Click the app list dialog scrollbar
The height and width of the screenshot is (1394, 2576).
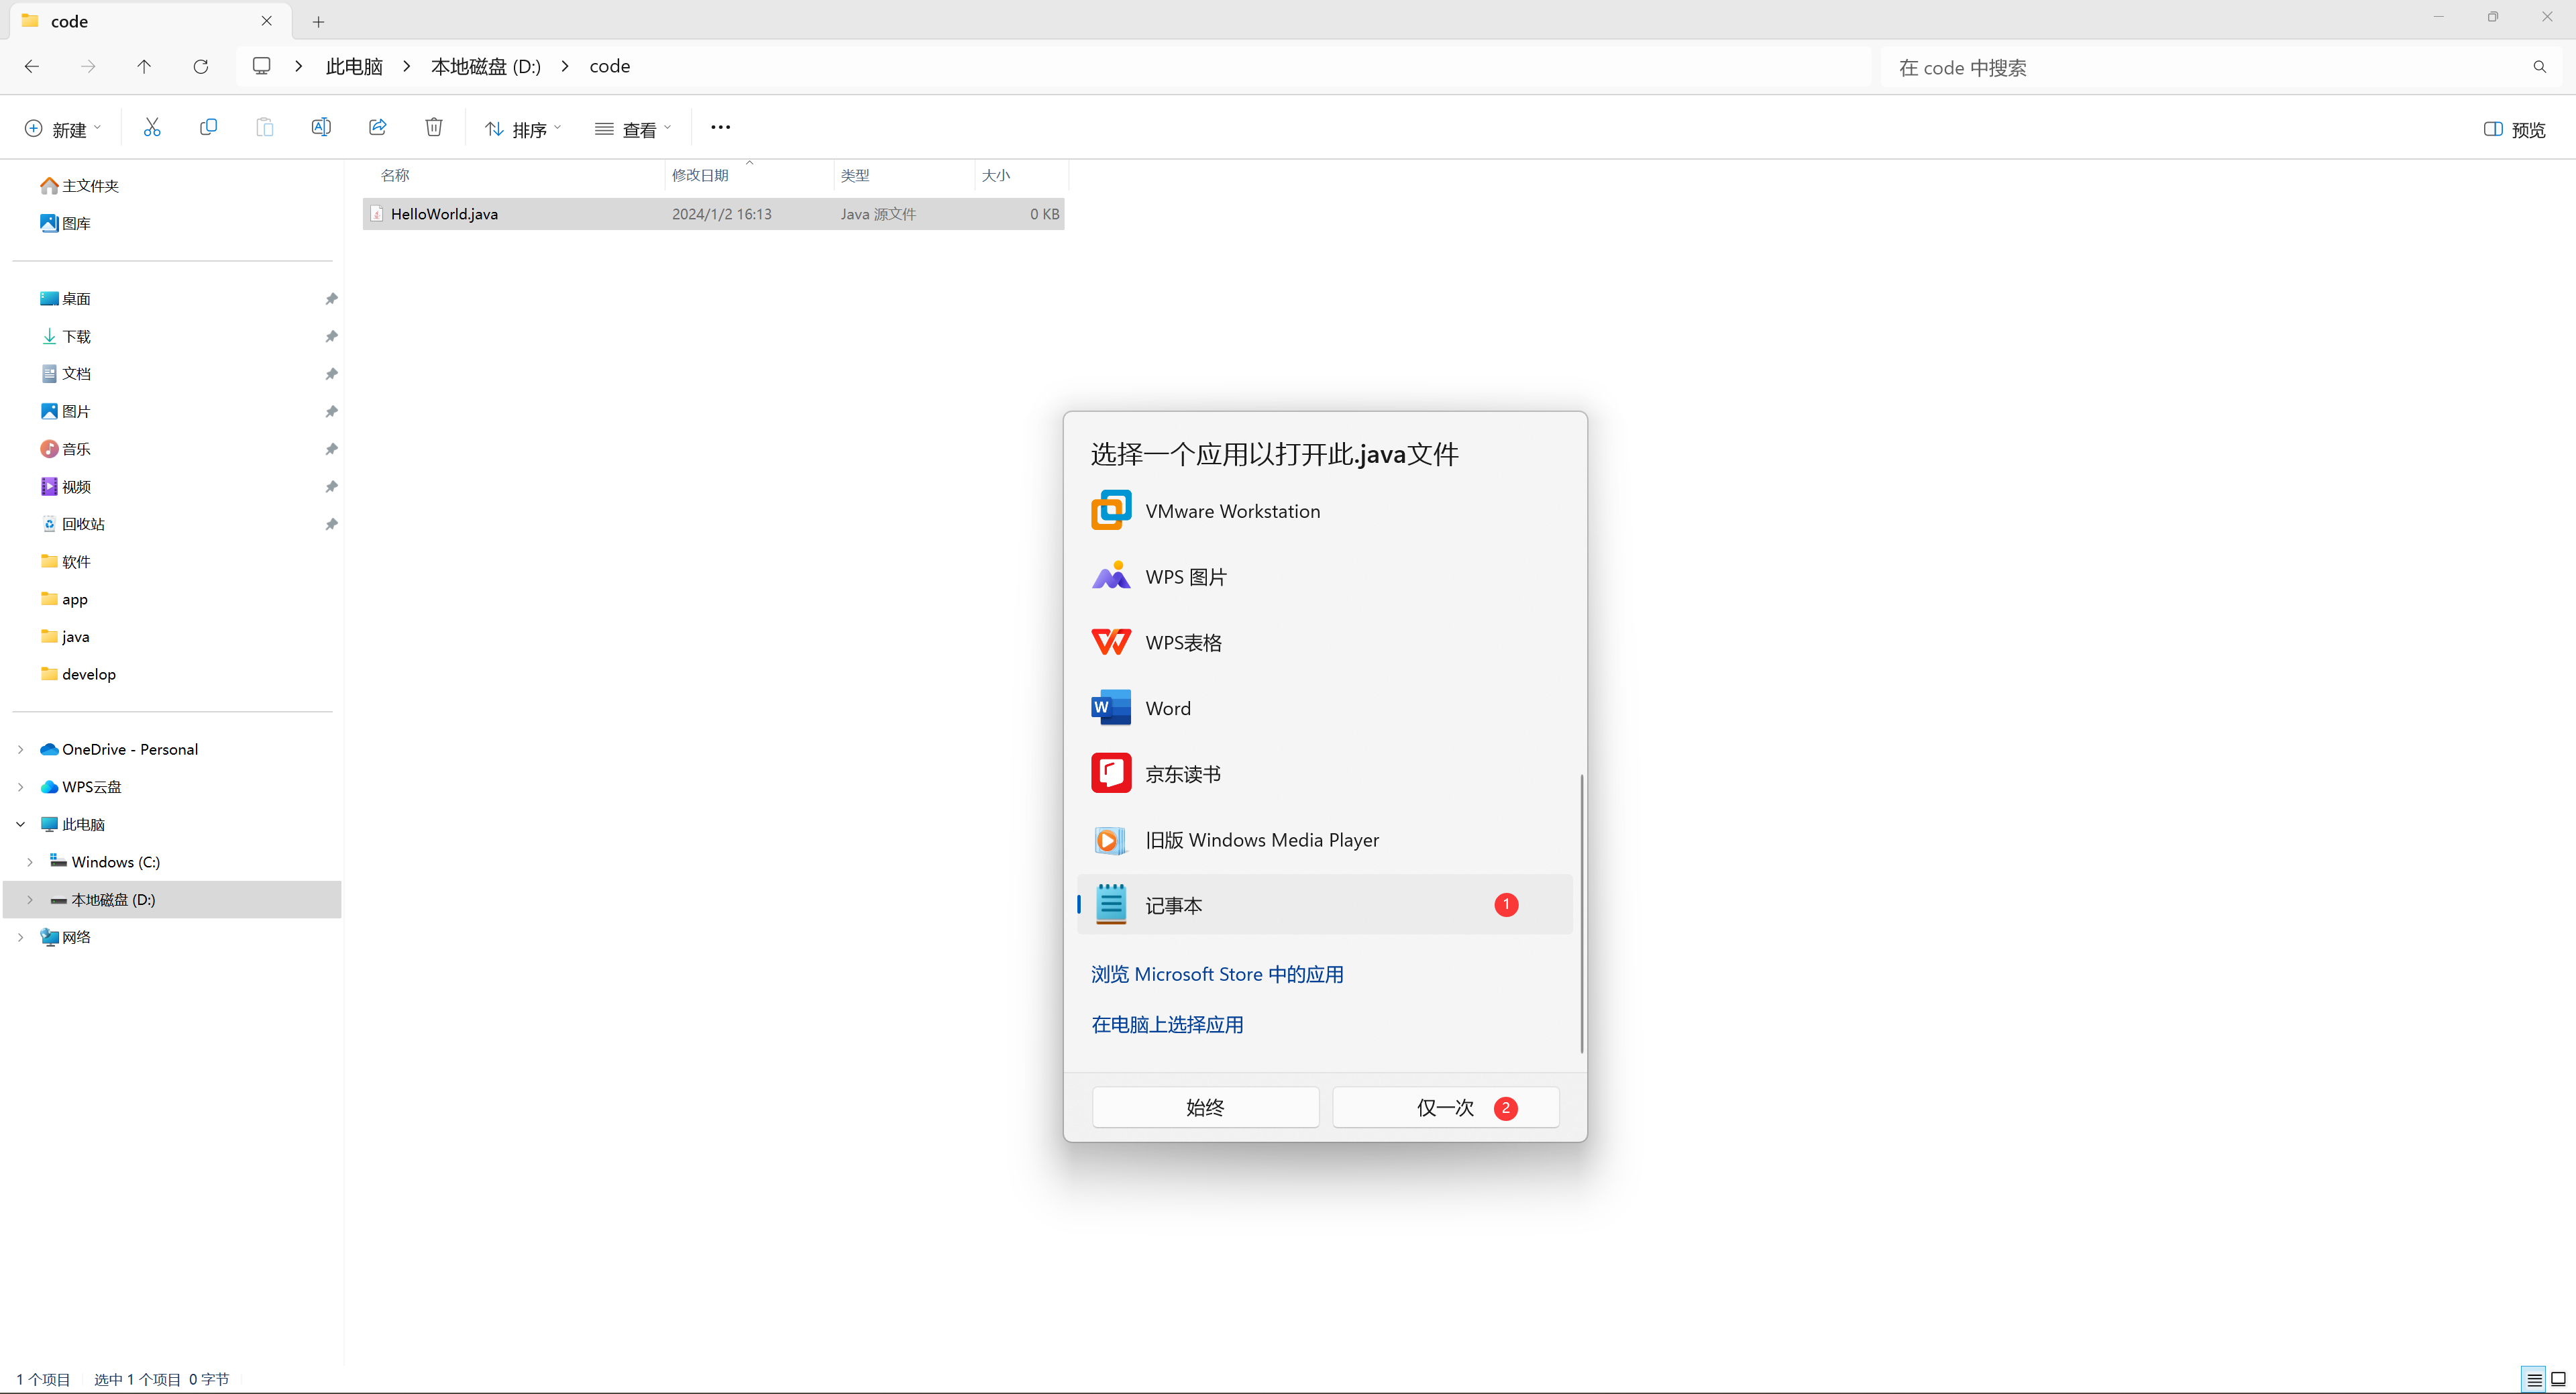1581,913
